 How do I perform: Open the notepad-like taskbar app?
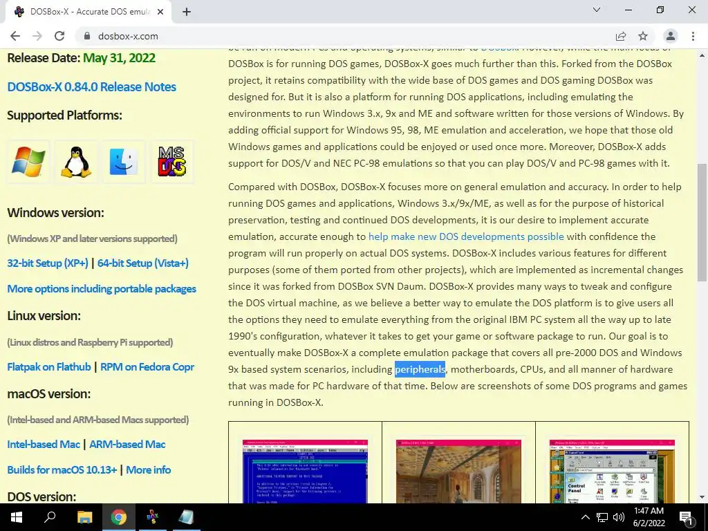click(186, 517)
